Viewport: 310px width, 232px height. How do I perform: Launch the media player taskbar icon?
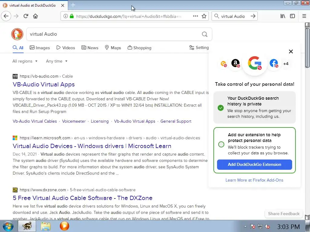coord(64,226)
